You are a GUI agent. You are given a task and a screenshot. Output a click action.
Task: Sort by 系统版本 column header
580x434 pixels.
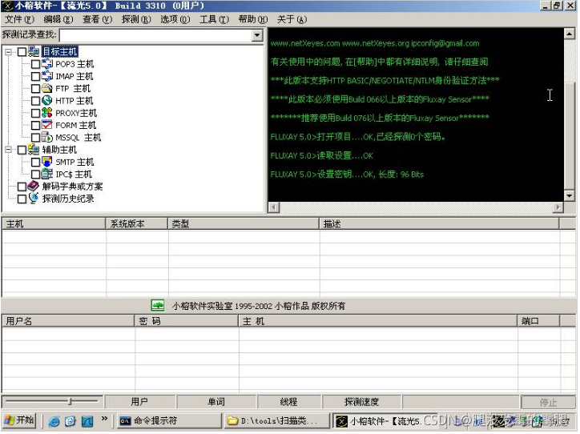(137, 223)
